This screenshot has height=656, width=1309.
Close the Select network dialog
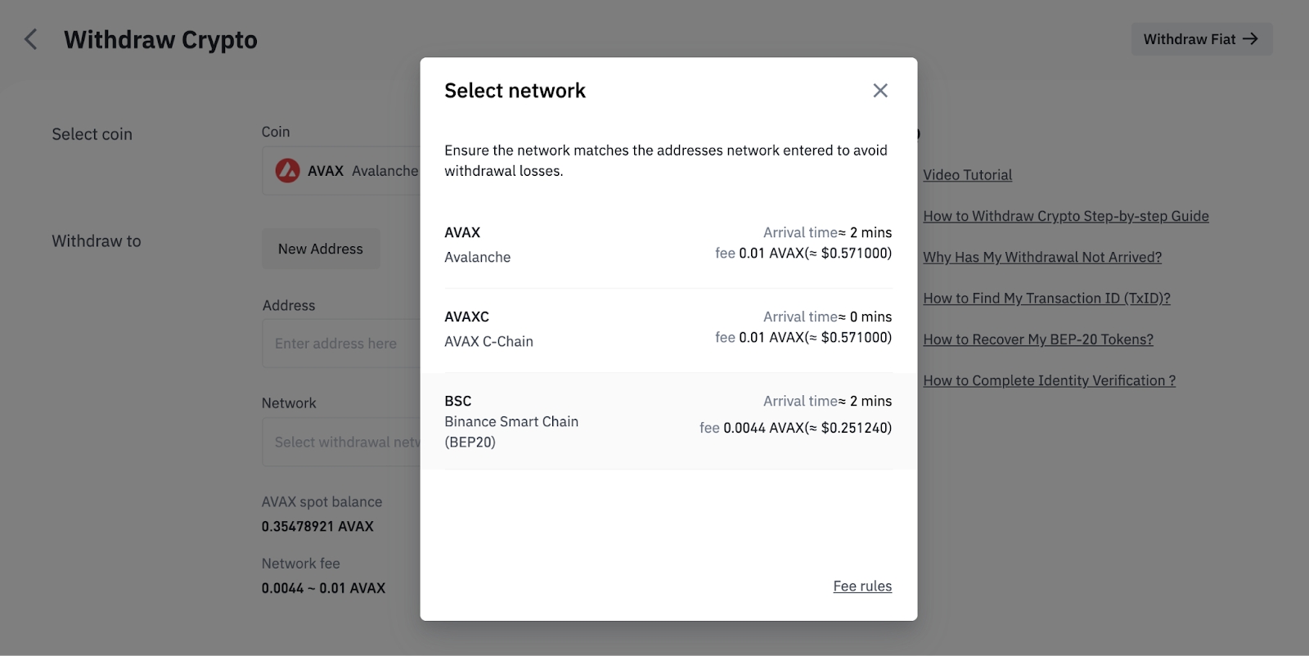[879, 91]
